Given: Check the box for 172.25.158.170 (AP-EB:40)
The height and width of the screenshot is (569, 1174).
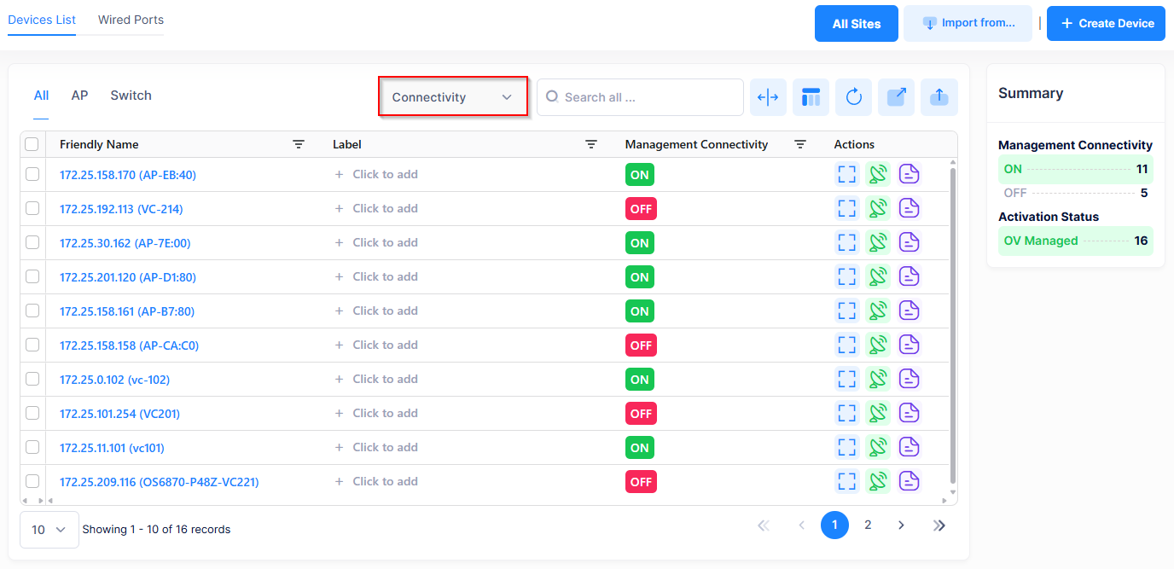Looking at the screenshot, I should click(x=32, y=174).
